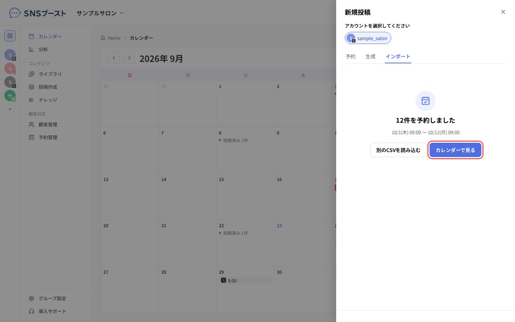Image resolution: width=515 pixels, height=322 pixels.
Task: Click the SNSブースト logo
Action: point(38,13)
